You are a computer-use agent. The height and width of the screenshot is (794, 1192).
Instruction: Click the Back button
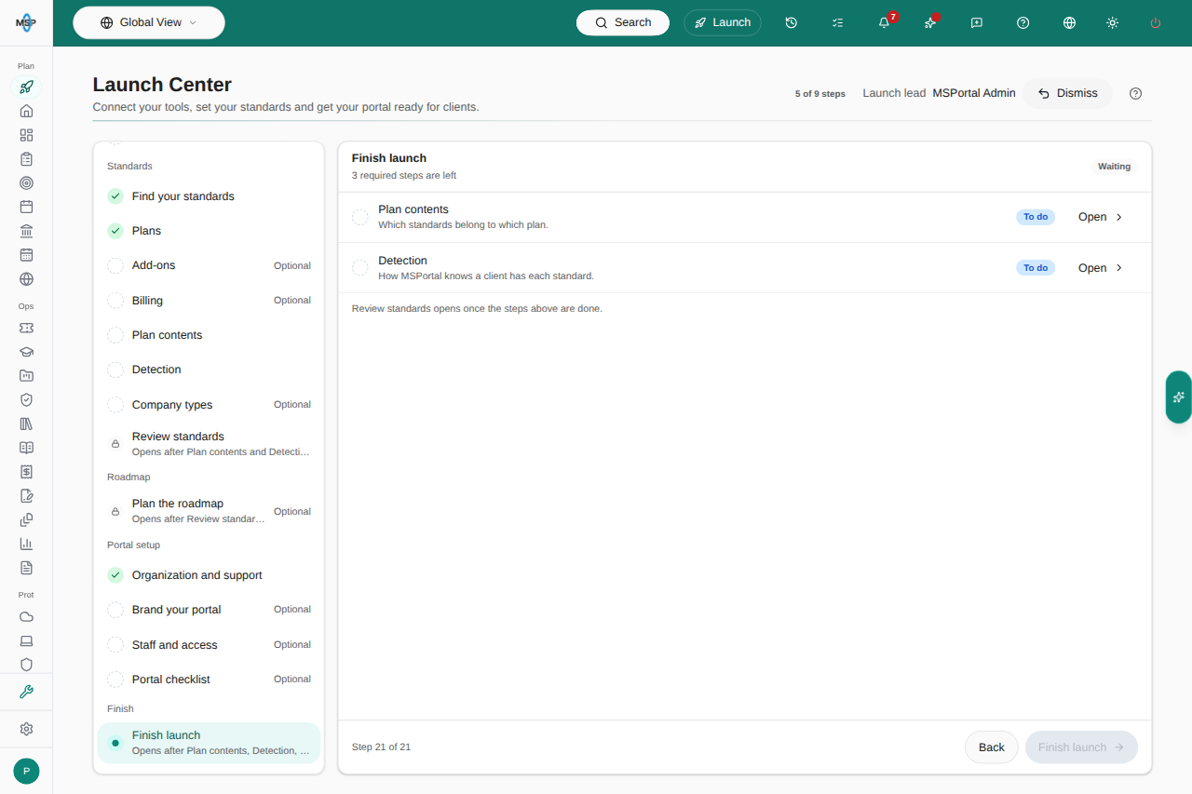click(992, 747)
